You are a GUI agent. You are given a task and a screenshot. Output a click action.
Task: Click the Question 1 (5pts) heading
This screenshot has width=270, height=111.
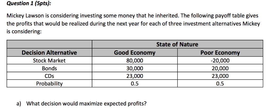28,3
